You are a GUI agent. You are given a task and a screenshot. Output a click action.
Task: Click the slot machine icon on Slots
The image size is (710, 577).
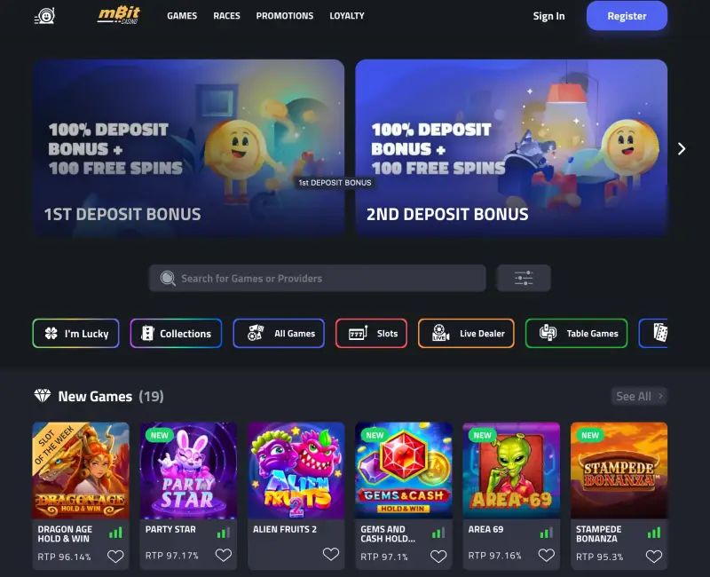pos(358,334)
